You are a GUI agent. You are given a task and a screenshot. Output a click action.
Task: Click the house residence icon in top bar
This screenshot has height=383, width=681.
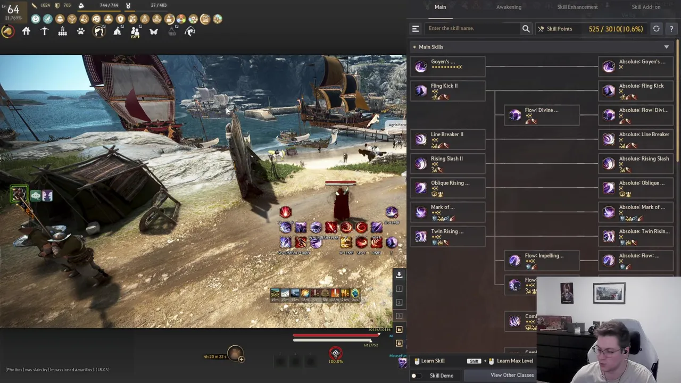26,31
